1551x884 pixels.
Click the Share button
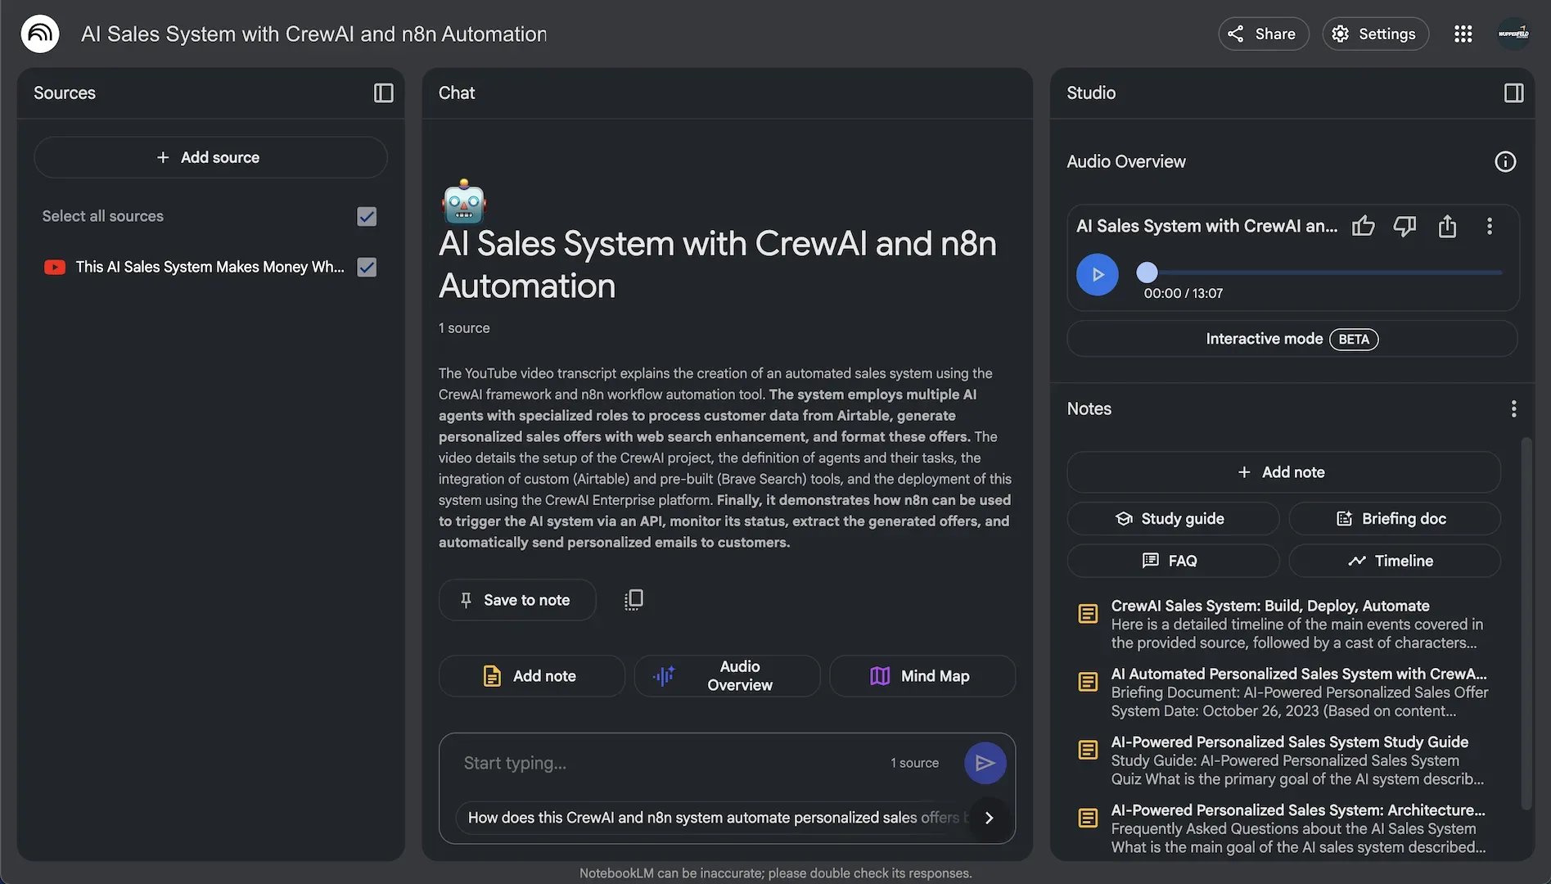point(1263,34)
